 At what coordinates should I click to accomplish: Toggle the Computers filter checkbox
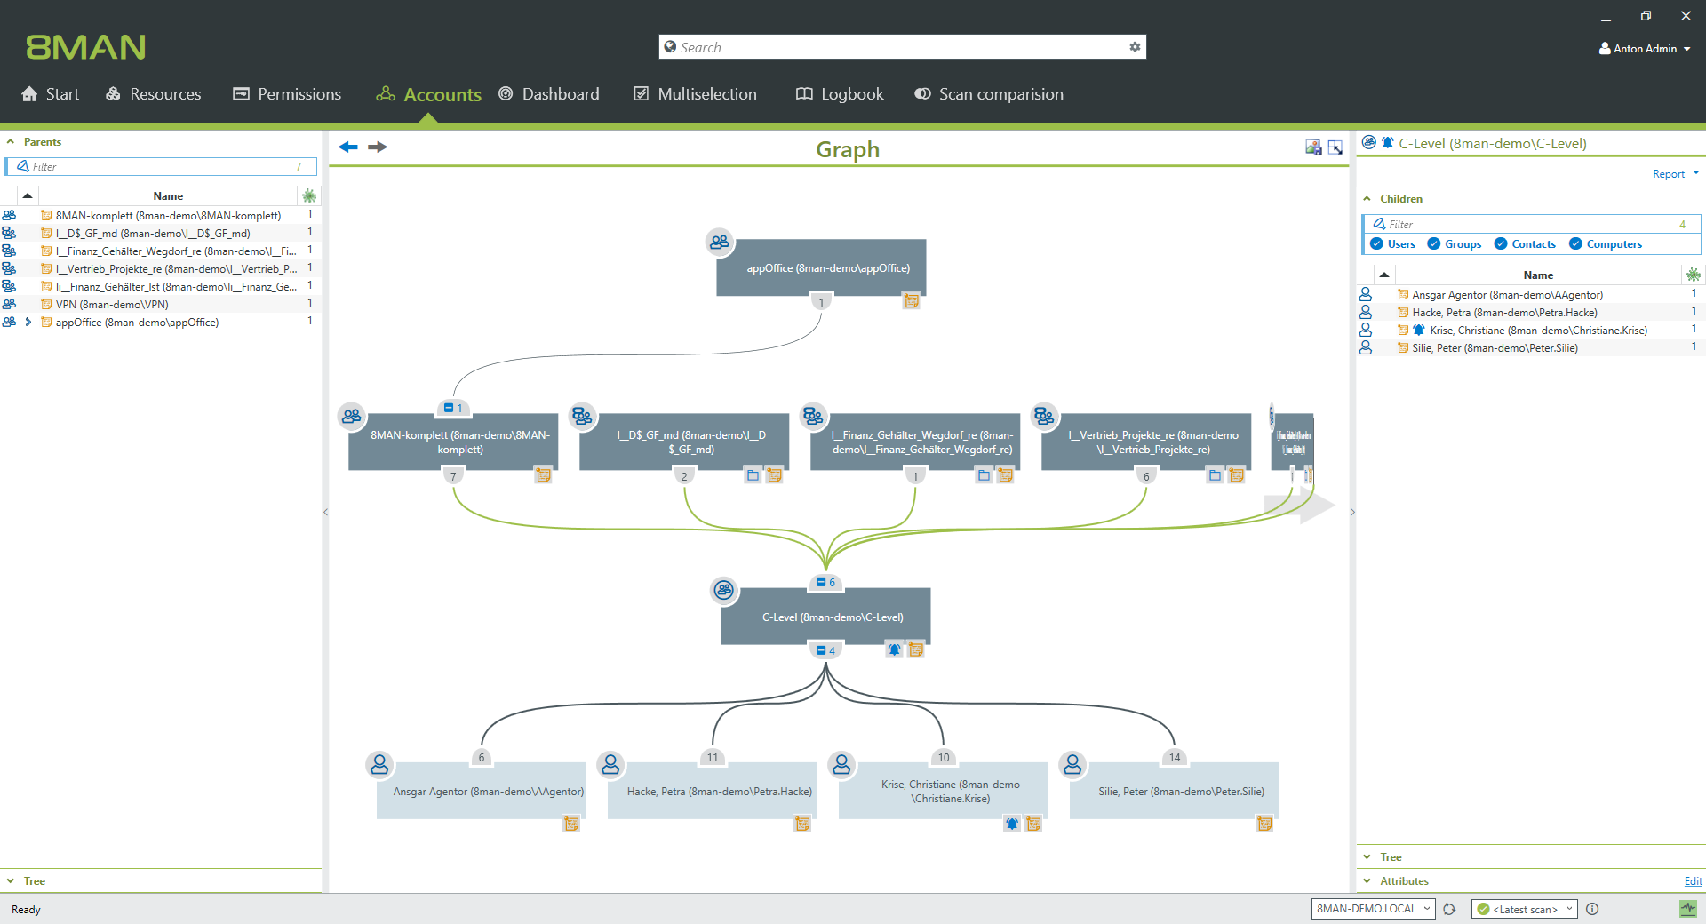pos(1575,243)
